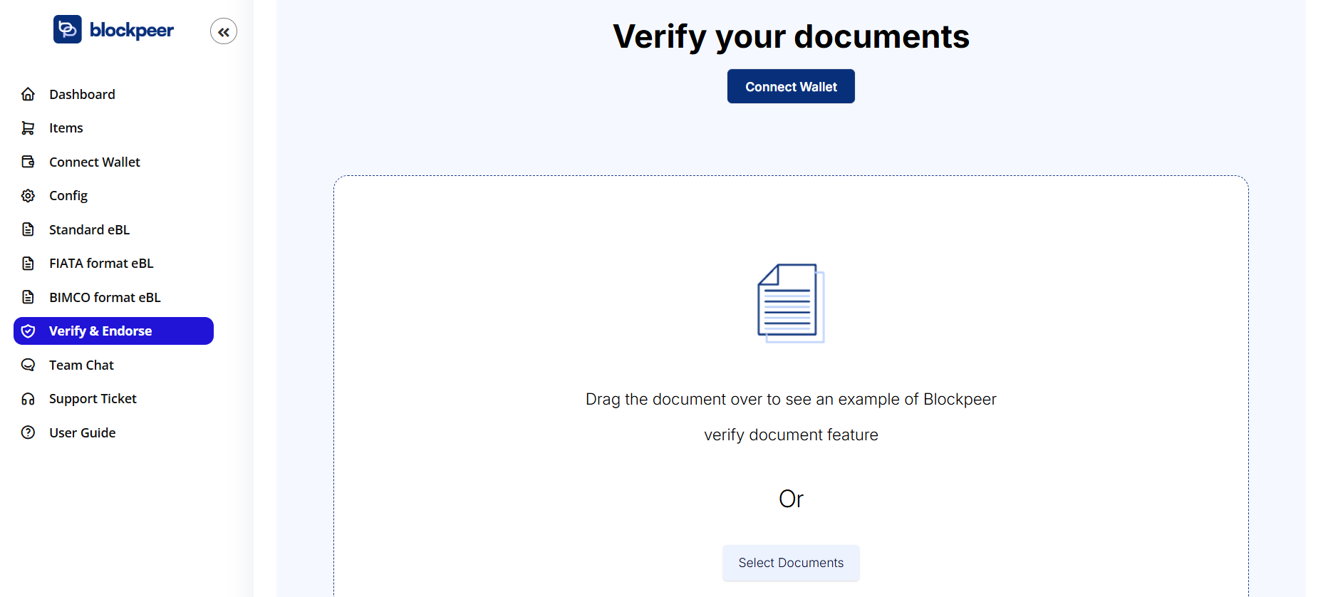Click the Items cart icon
The width and height of the screenshot is (1328, 597).
pos(28,128)
